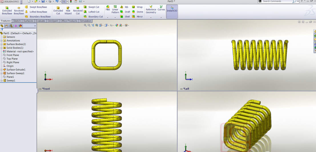Select Boundary Cut
Viewport: 316px width, 152px height.
[x=93, y=17]
